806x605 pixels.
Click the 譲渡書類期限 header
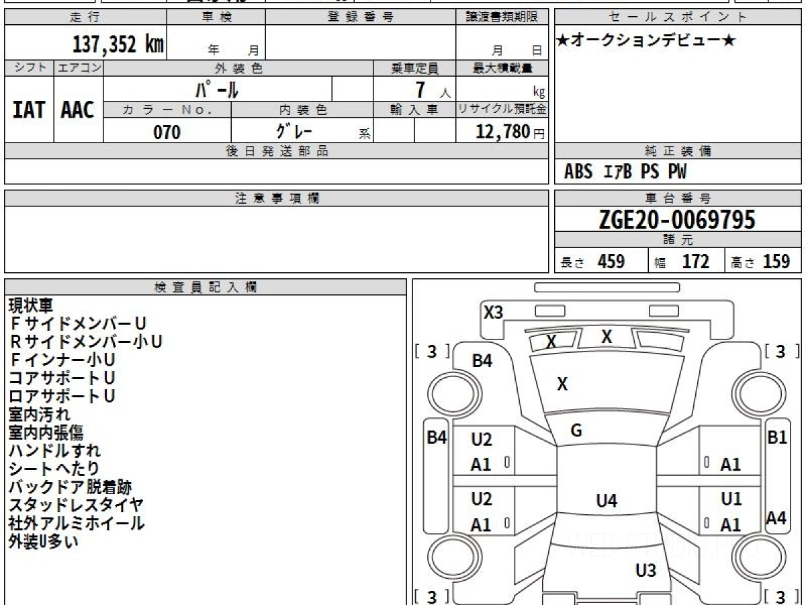(502, 17)
